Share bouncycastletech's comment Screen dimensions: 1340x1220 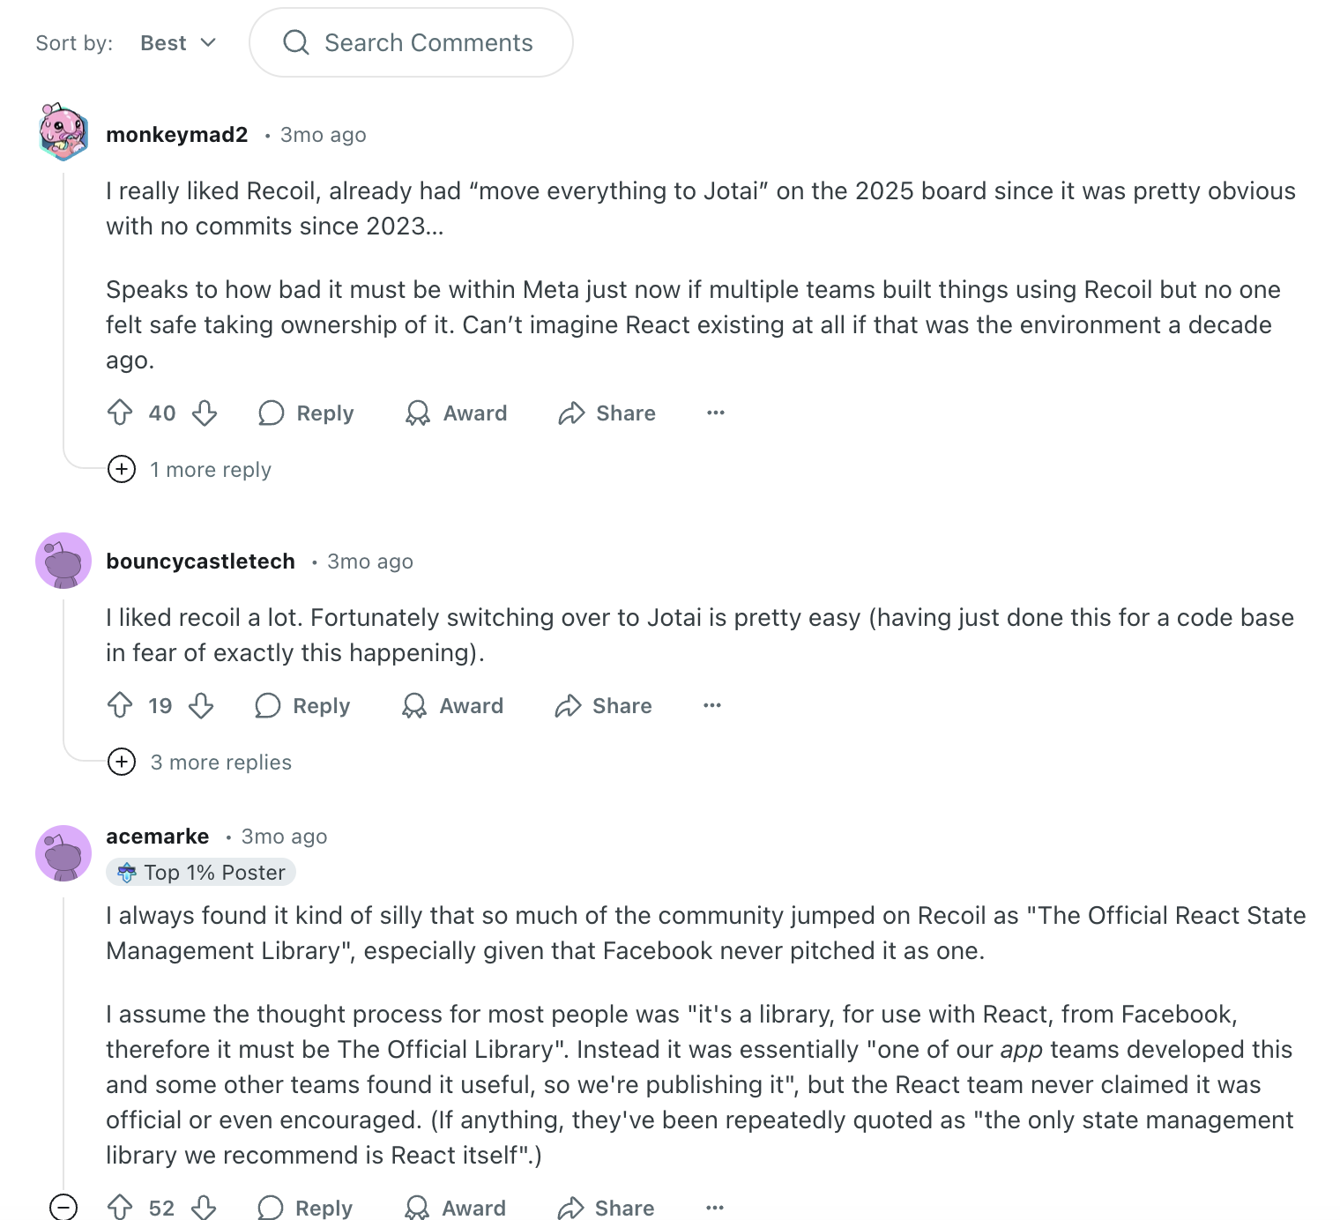(604, 705)
